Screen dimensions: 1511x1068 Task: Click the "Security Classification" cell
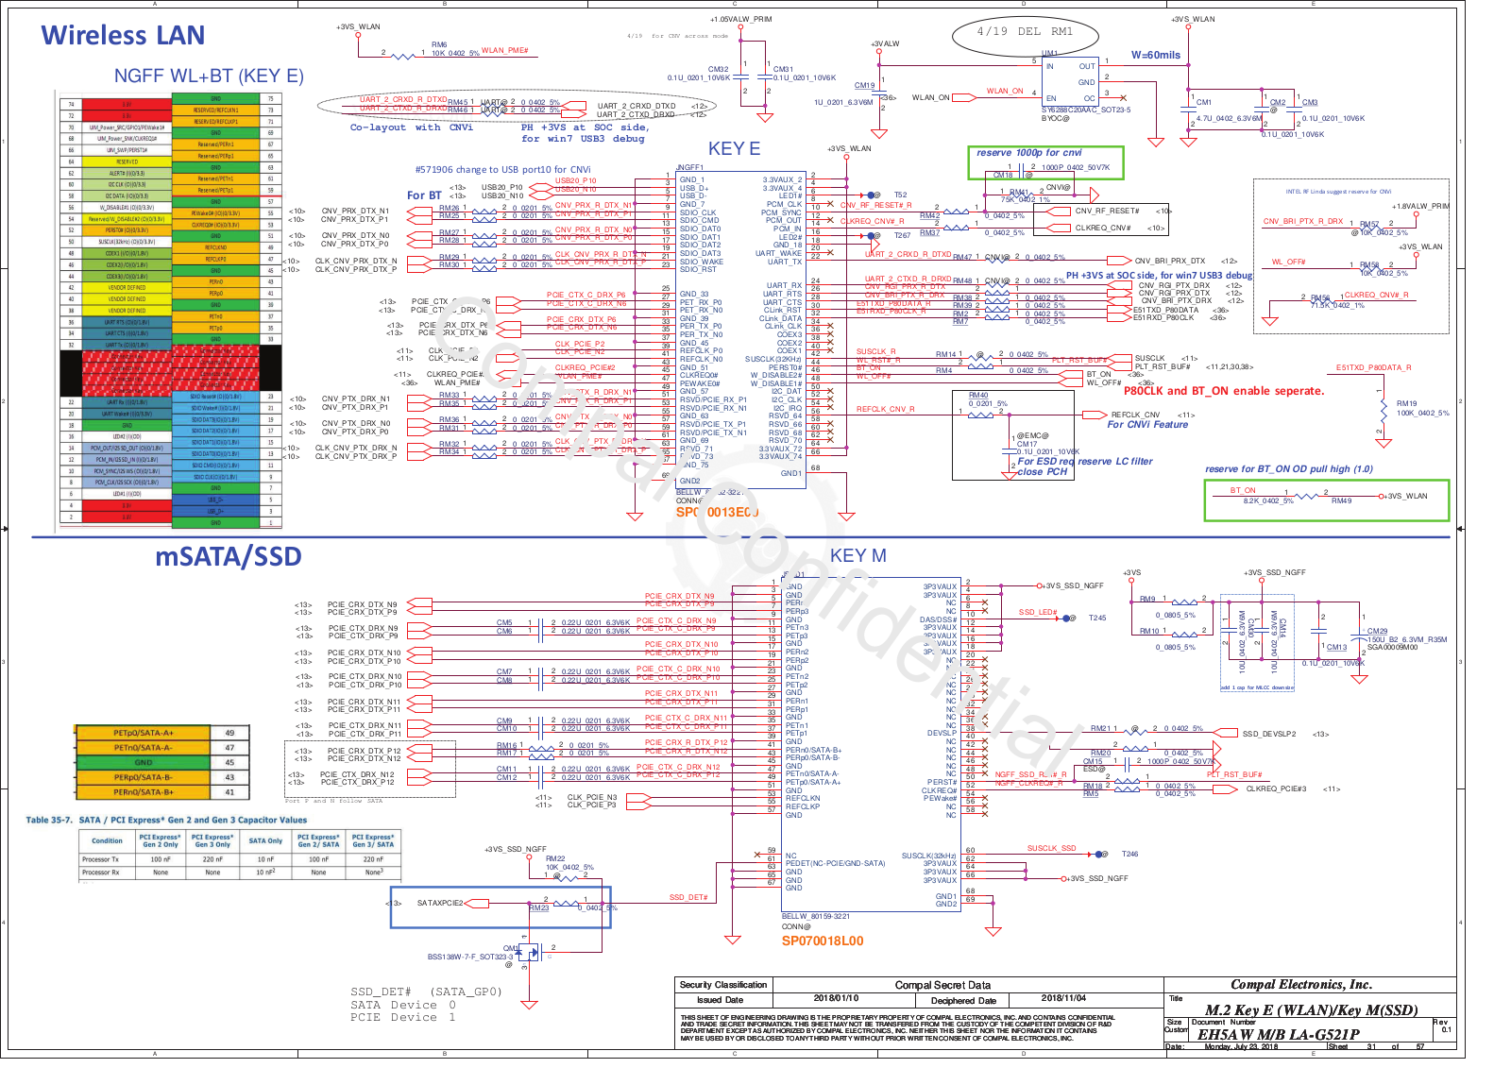tap(723, 985)
